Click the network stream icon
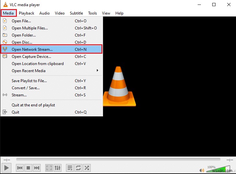The height and width of the screenshot is (174, 236). tap(5, 49)
